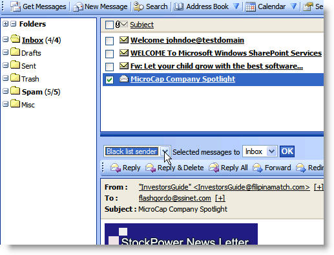Image resolution: width=334 pixels, height=255 pixels.
Task: Sort by attachment paperclip column icon
Action: coord(118,25)
